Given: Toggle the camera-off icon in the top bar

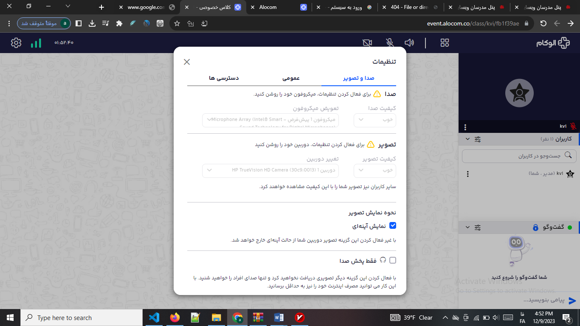Looking at the screenshot, I should [x=367, y=43].
